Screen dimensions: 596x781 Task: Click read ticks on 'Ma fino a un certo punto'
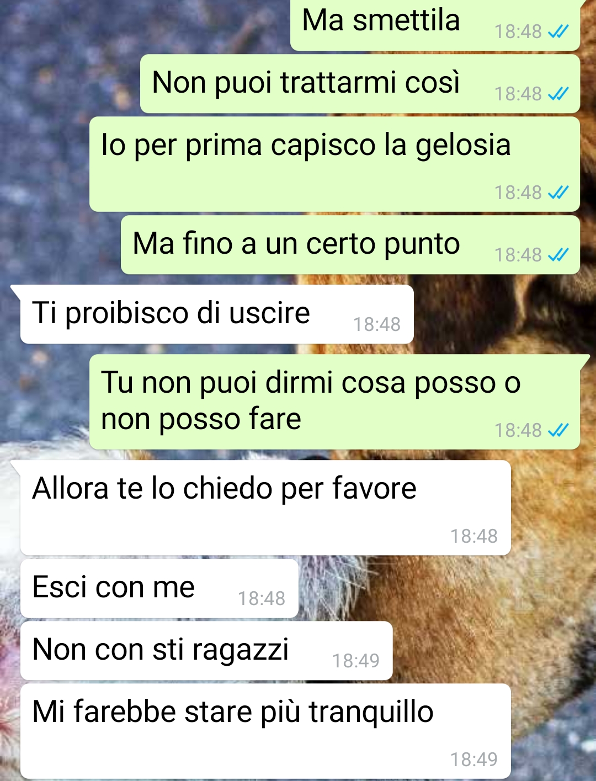coord(558,255)
